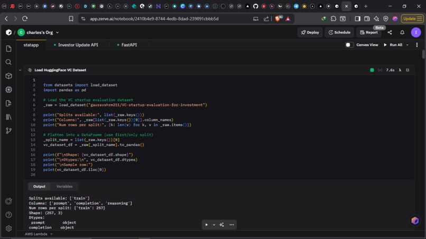Click the Brave Rewards triangle icon

288,18
